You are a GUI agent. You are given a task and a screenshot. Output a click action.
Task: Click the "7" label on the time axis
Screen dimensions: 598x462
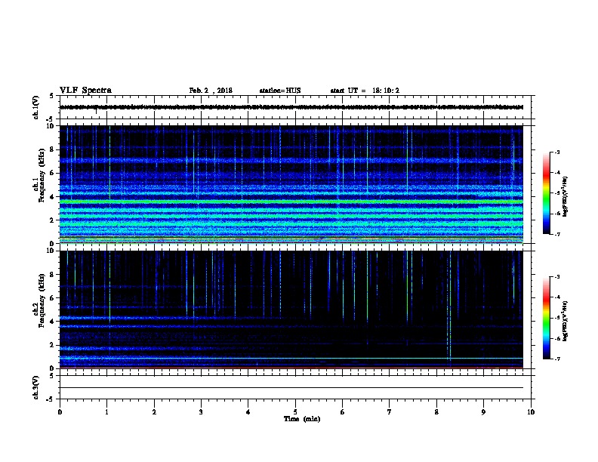coord(390,411)
